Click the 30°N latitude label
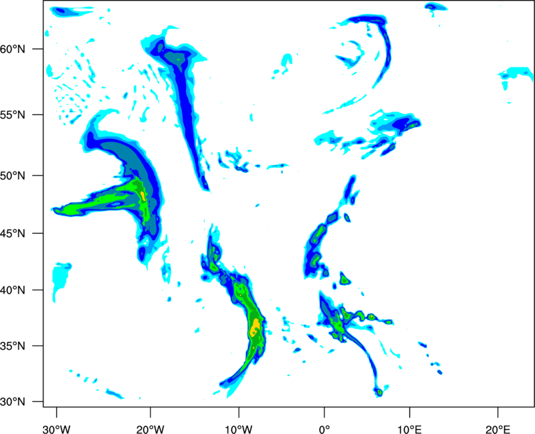Image resolution: width=535 pixels, height=434 pixels. [x=13, y=402]
